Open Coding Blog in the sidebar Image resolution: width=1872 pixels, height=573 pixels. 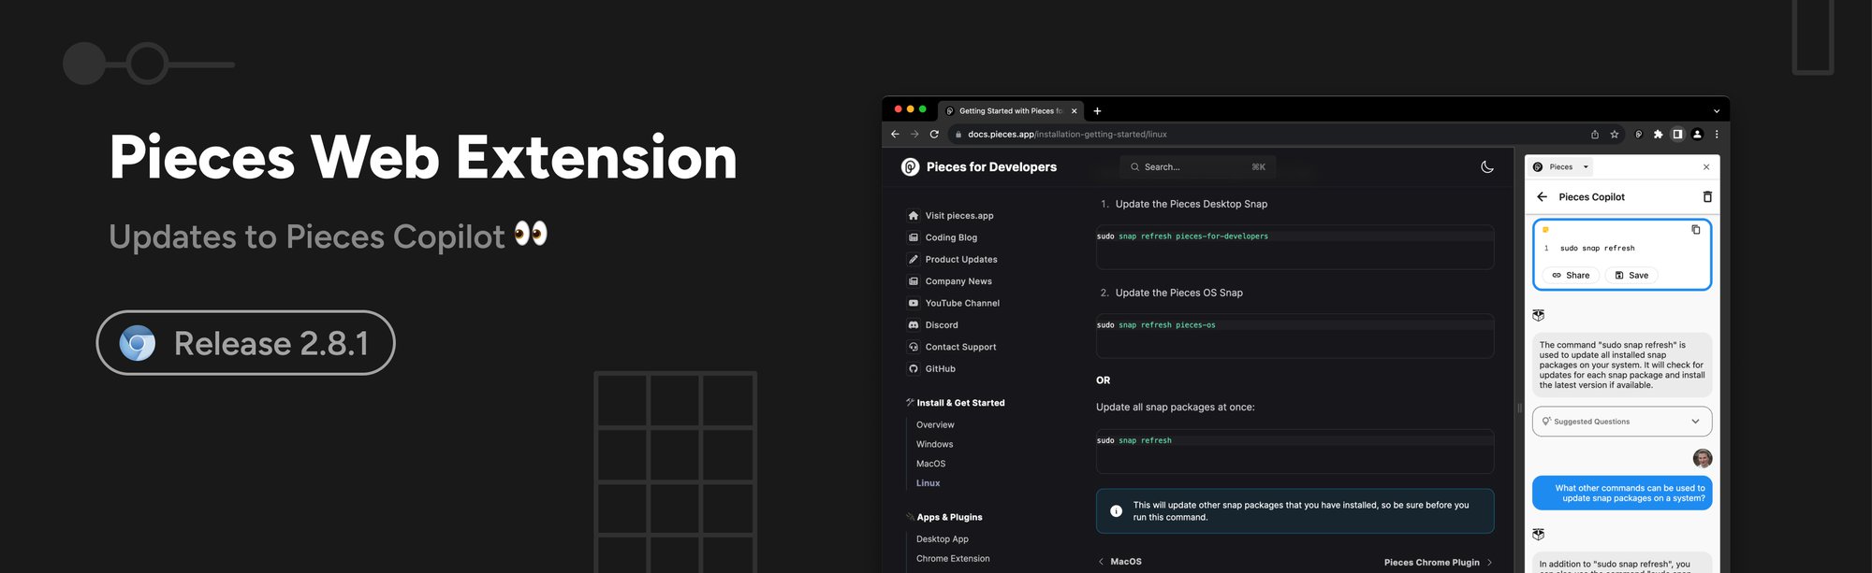(951, 237)
